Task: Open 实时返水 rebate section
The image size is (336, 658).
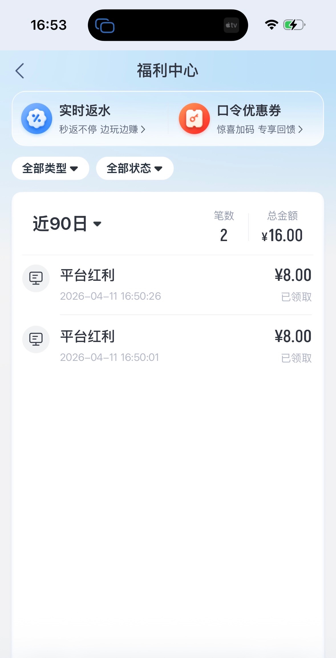Action: (85, 111)
